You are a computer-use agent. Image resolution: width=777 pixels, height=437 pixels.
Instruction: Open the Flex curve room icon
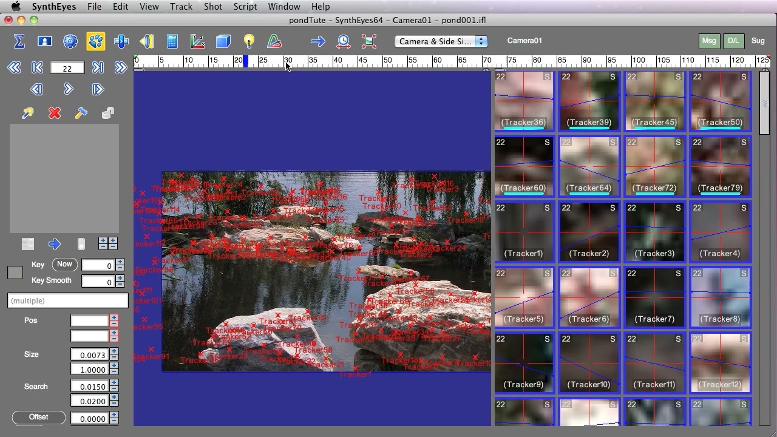[x=274, y=41]
